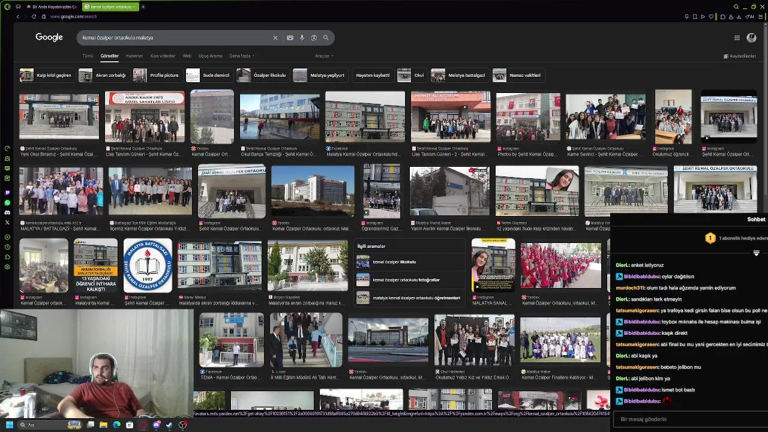Expand the Daha fazla dropdown

point(242,56)
